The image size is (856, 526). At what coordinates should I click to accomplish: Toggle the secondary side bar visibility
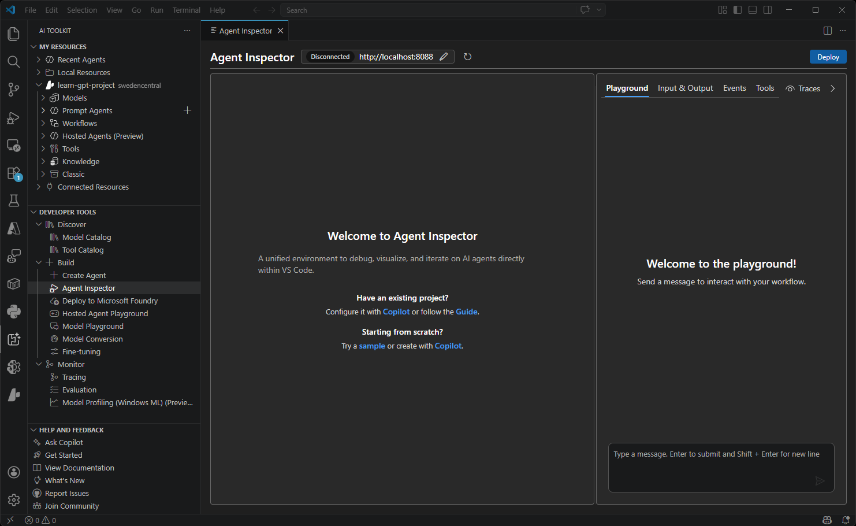(766, 10)
